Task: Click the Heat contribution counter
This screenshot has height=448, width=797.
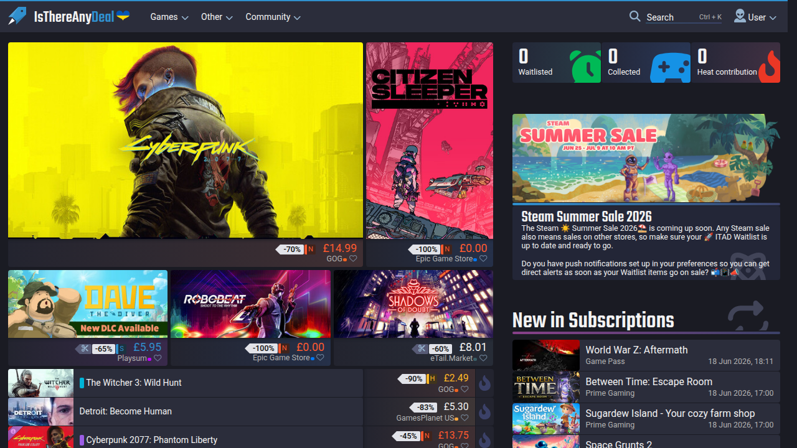Action: pos(735,62)
